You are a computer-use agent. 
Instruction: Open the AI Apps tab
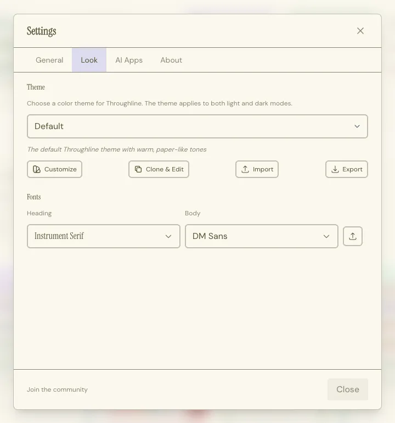(x=129, y=60)
